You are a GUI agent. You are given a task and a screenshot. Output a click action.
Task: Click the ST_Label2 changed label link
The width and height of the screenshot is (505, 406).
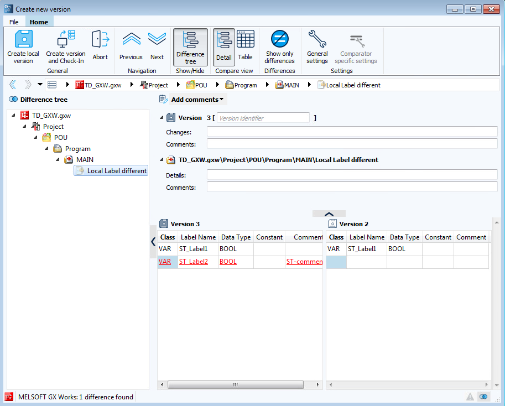194,262
